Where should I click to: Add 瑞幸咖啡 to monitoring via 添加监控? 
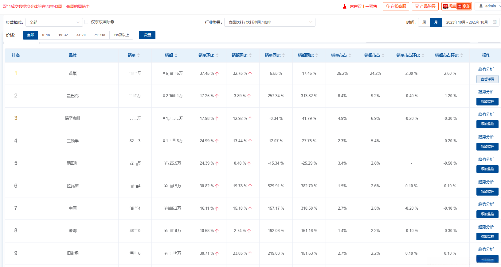pos(487,124)
